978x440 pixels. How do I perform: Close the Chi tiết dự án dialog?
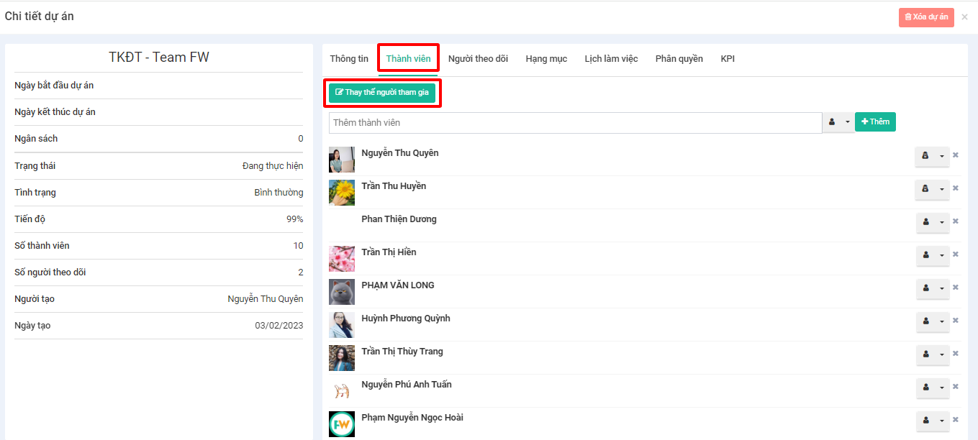[964, 17]
